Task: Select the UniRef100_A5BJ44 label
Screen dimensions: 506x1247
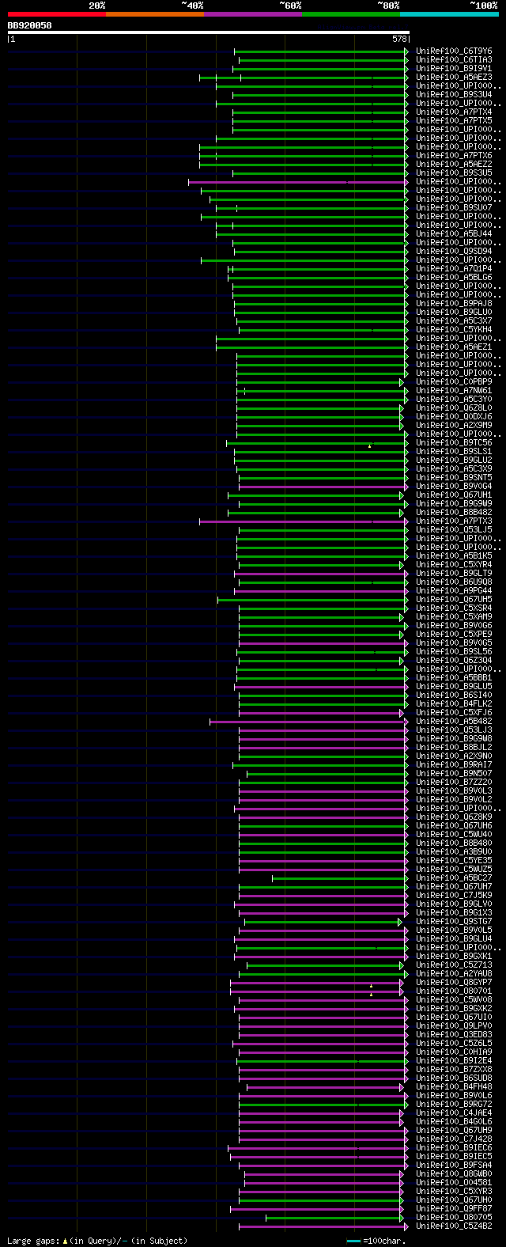Action: click(x=455, y=234)
